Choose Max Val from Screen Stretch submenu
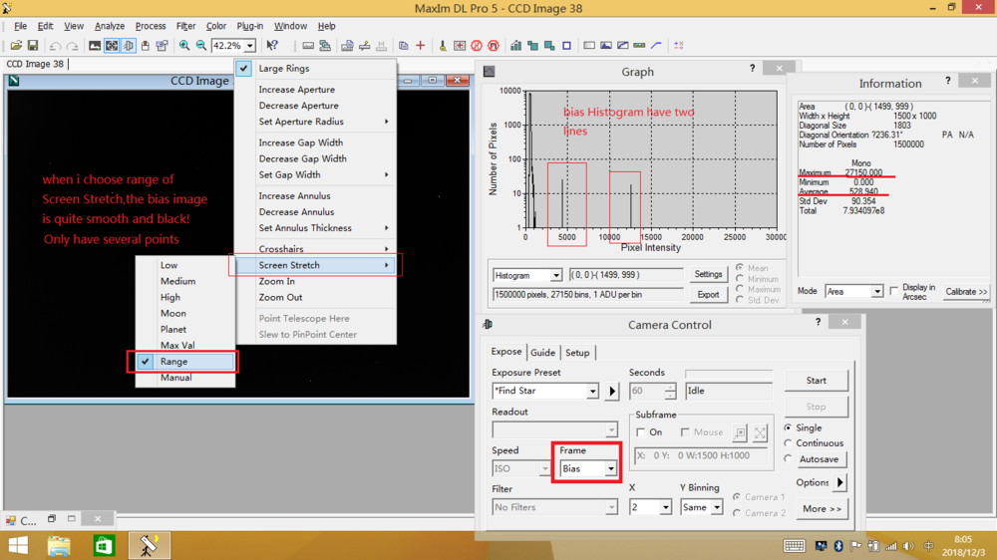This screenshot has height=560, width=997. [177, 345]
